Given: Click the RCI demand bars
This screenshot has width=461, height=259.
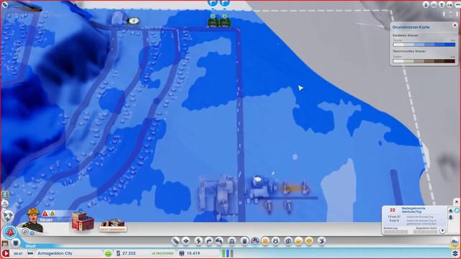Looking at the screenshot, I should click(228, 253).
